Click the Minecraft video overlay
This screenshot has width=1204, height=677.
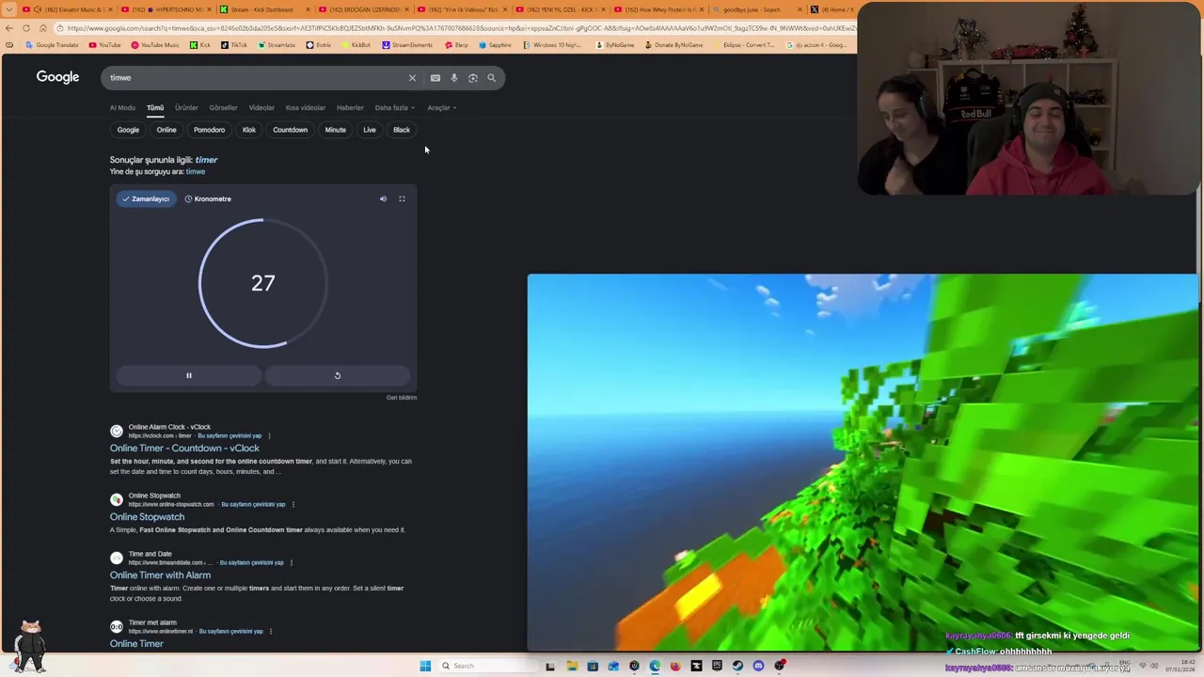point(863,463)
